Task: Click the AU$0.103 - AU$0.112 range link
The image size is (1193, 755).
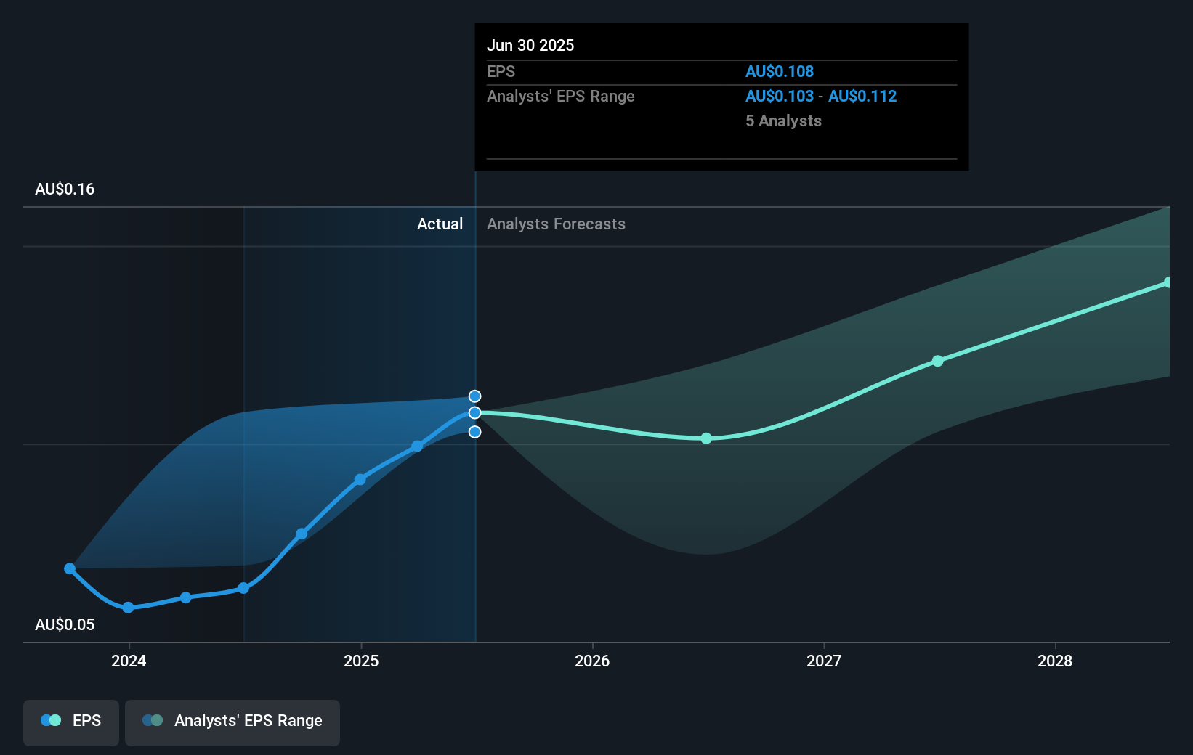Action: click(x=820, y=96)
